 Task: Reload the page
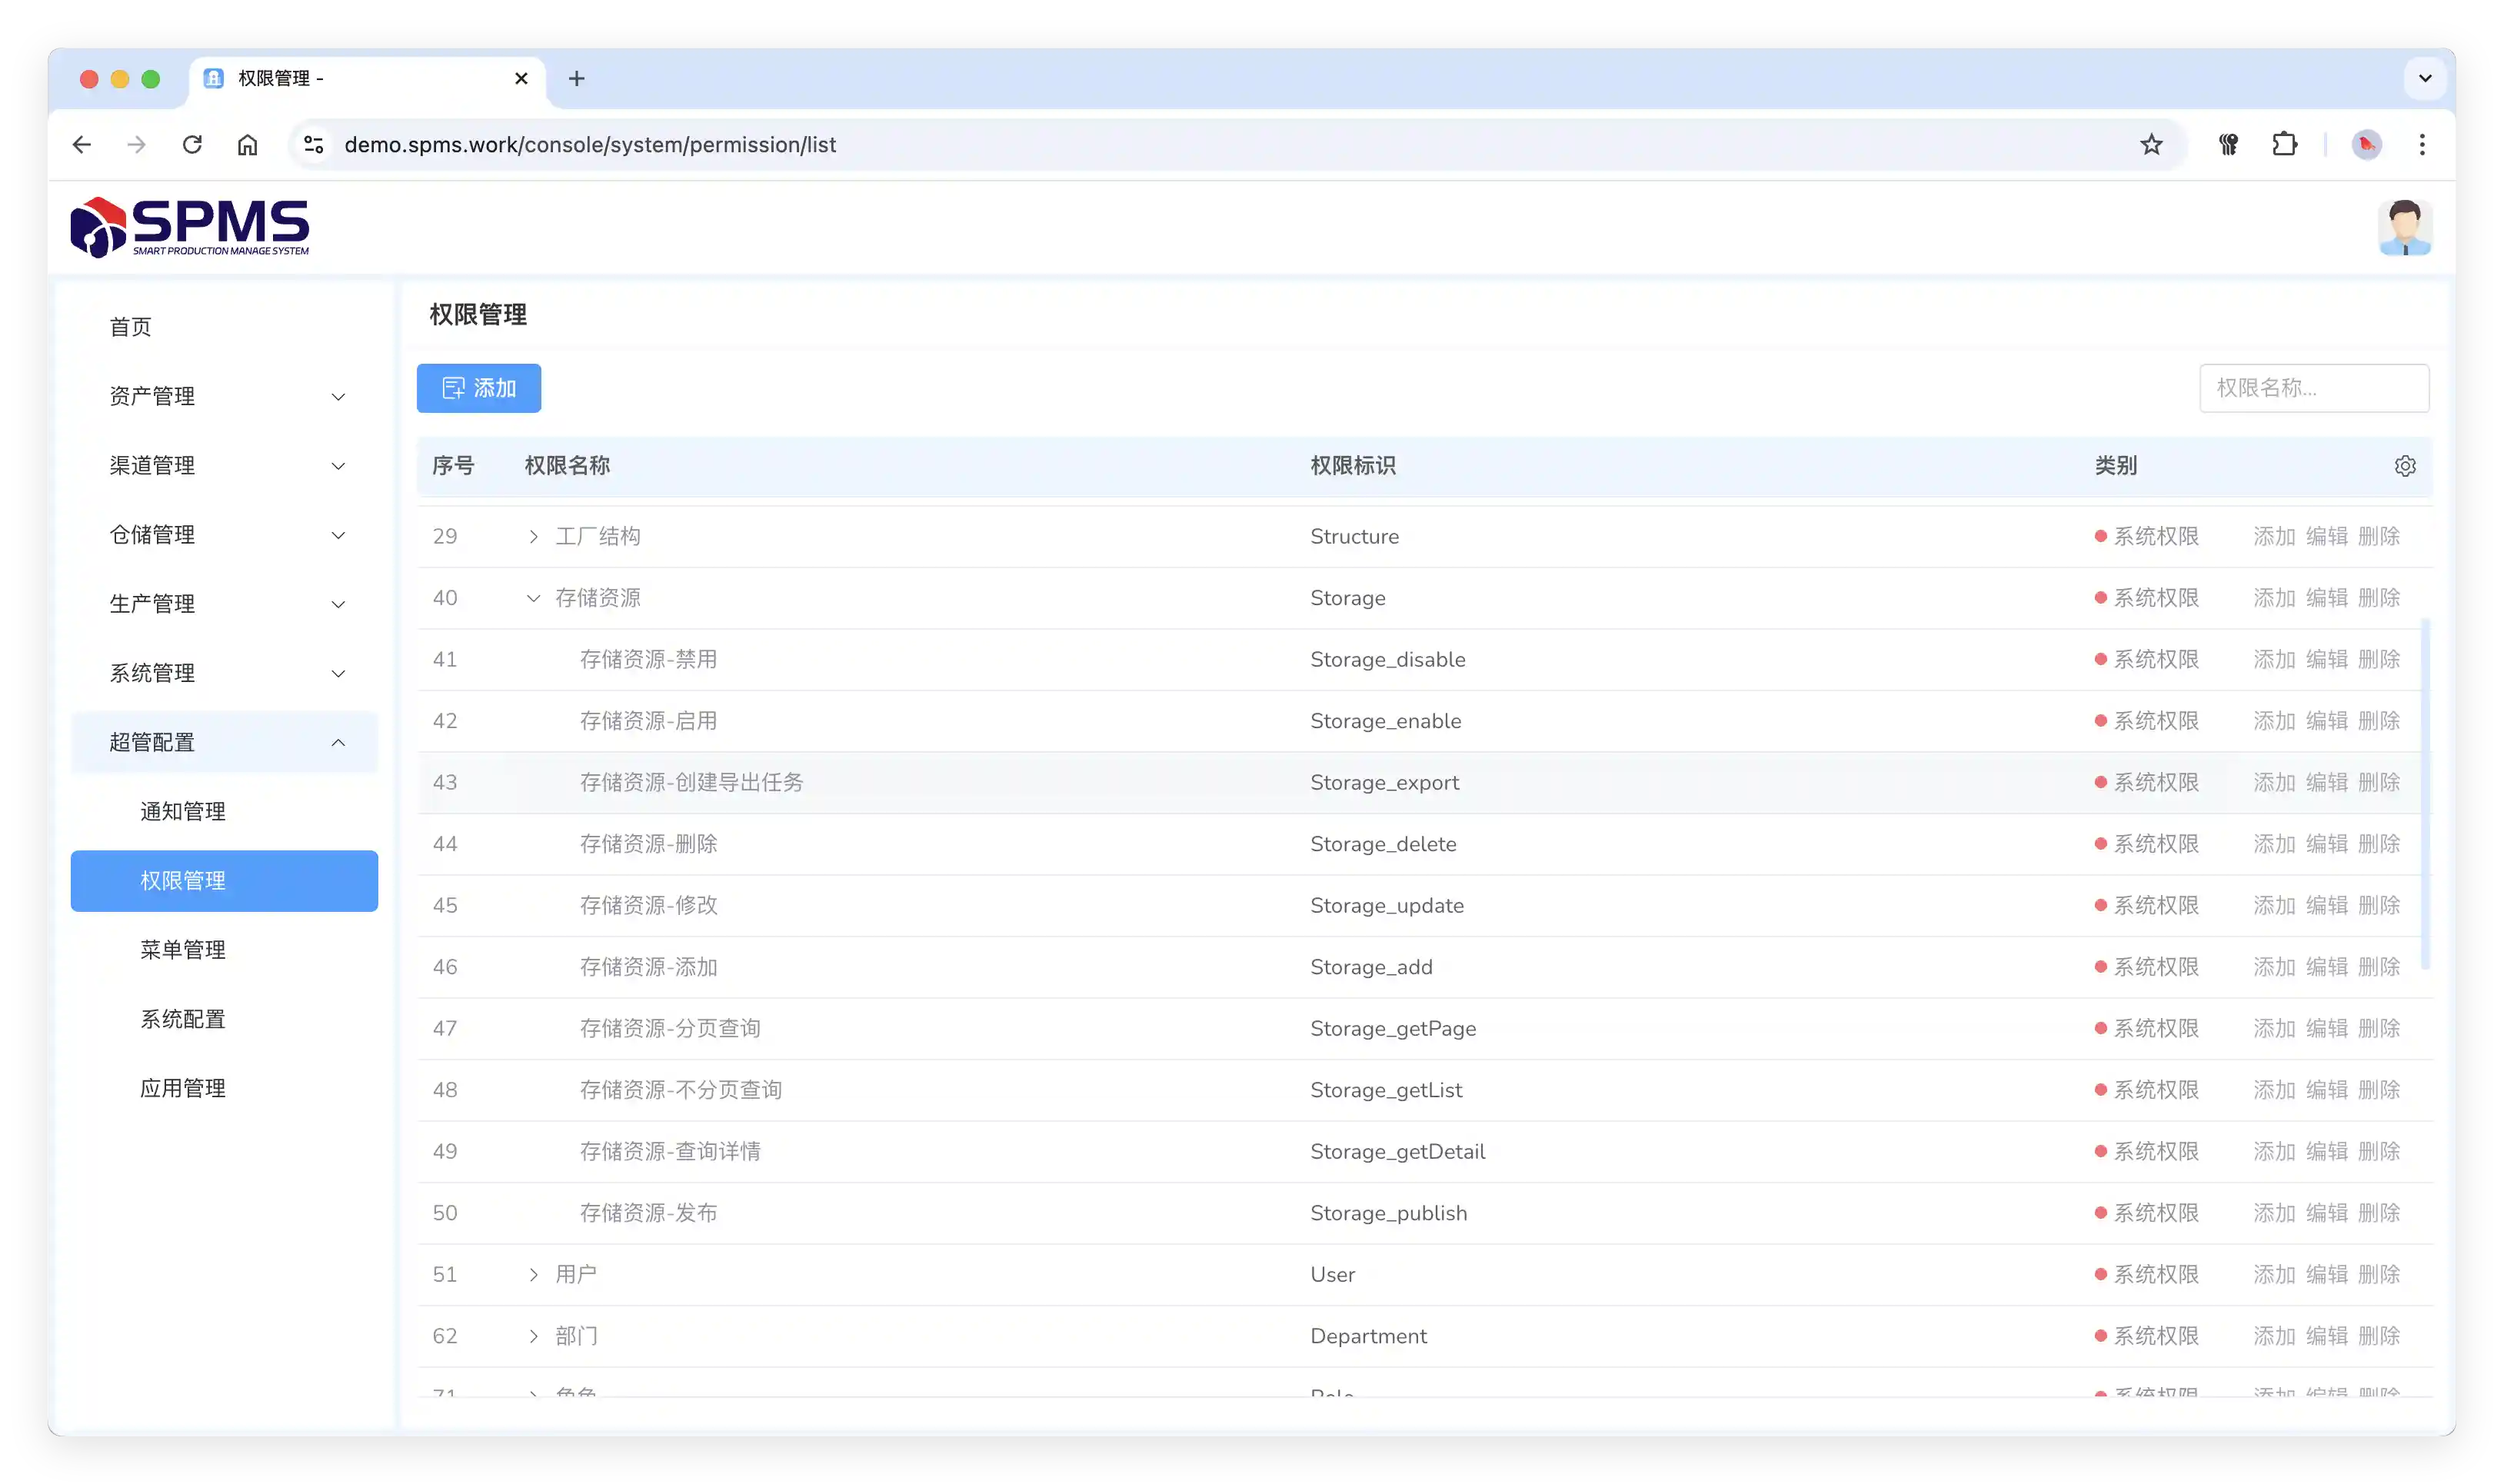pyautogui.click(x=192, y=145)
